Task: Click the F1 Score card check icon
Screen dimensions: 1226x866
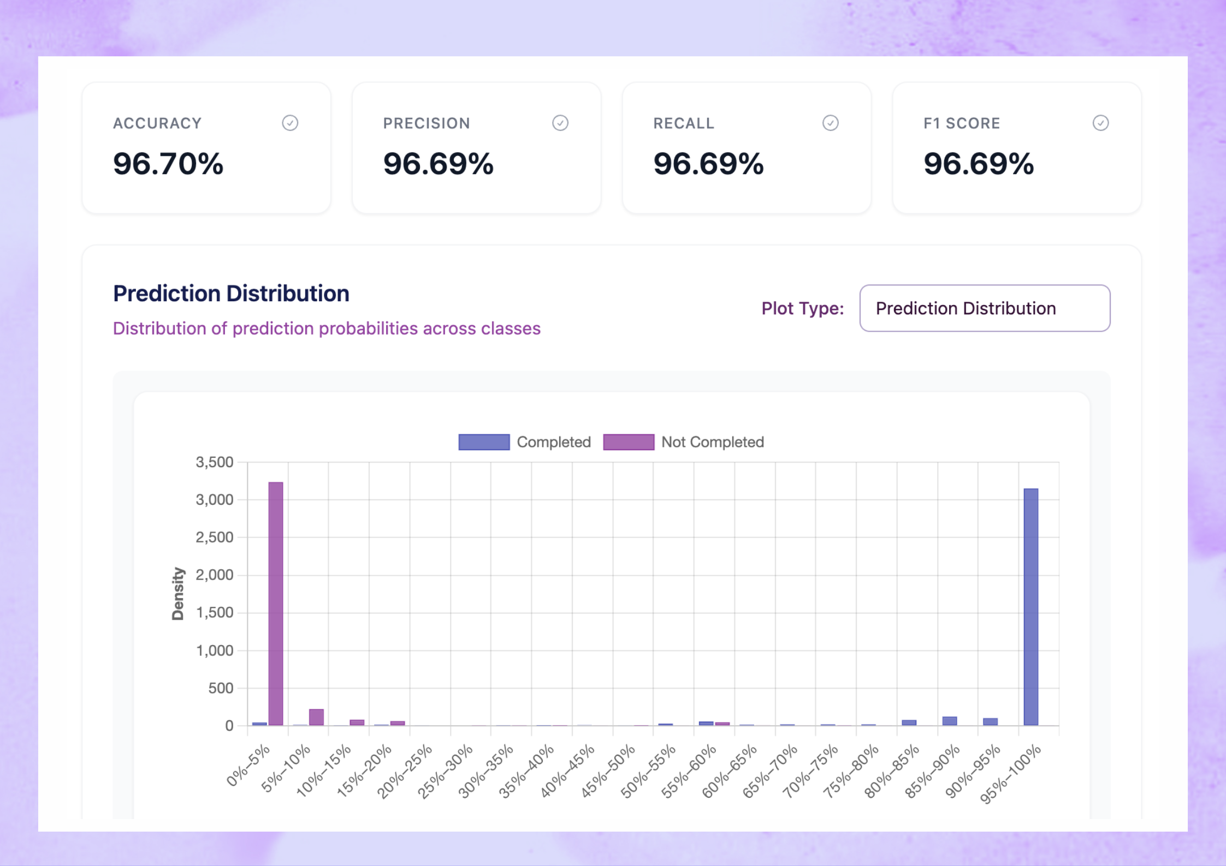Action: point(1100,123)
